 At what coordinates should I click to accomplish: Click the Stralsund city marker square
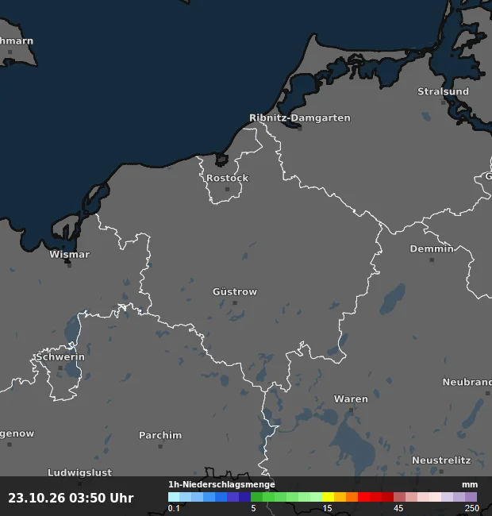click(x=443, y=102)
